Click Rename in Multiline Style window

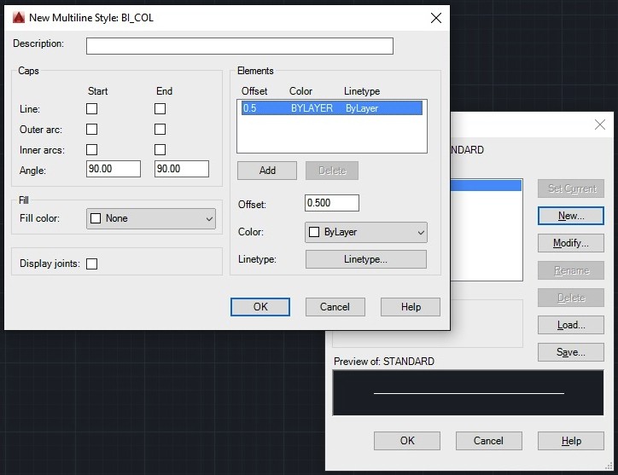(x=571, y=270)
